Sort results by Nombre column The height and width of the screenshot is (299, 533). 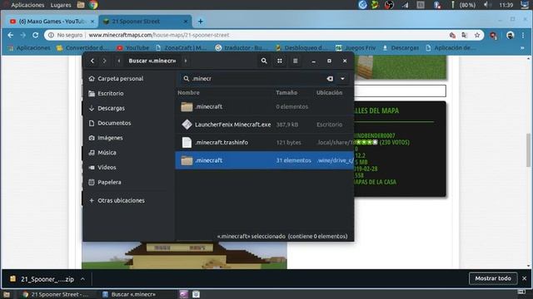pyautogui.click(x=189, y=92)
